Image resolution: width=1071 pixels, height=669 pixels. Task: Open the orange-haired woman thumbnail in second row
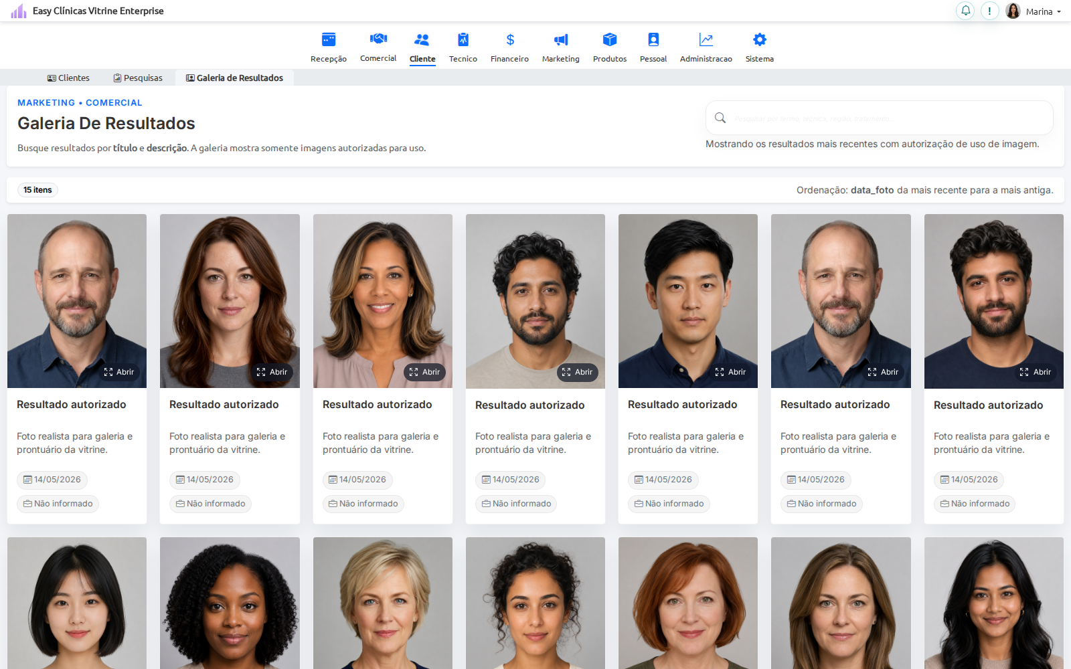coord(688,603)
